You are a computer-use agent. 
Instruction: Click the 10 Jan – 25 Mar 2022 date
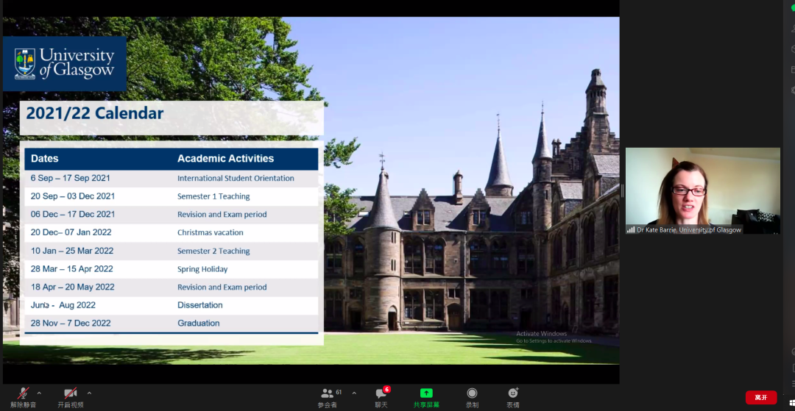[72, 251]
